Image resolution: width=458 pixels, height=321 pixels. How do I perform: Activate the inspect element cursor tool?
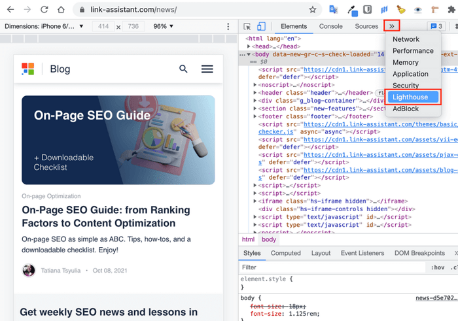(x=247, y=27)
